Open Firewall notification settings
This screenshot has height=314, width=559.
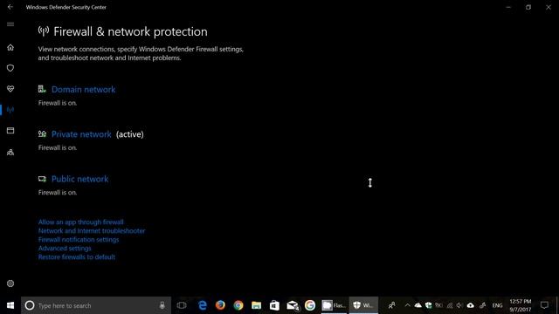[79, 240]
